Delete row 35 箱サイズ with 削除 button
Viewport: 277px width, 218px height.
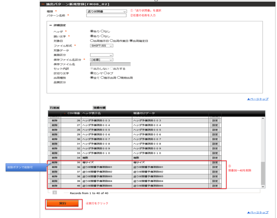click(55, 162)
